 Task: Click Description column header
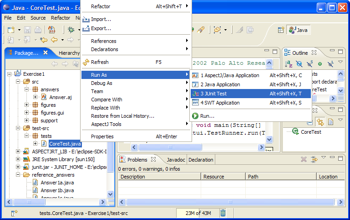tap(159, 177)
